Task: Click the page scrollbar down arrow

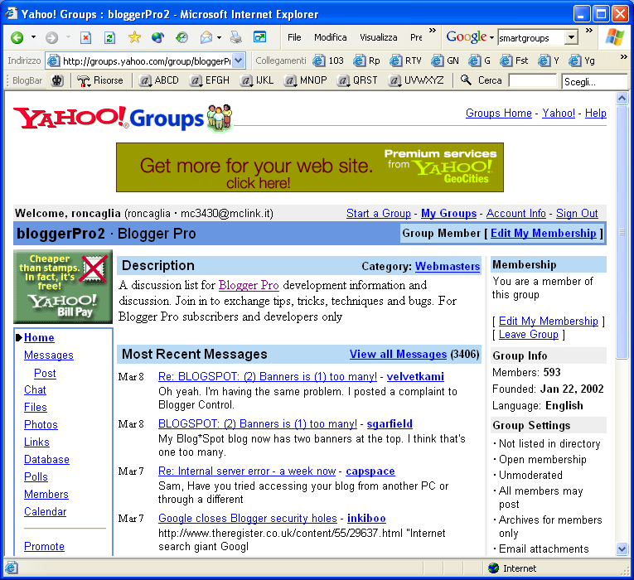Action: pos(622,549)
